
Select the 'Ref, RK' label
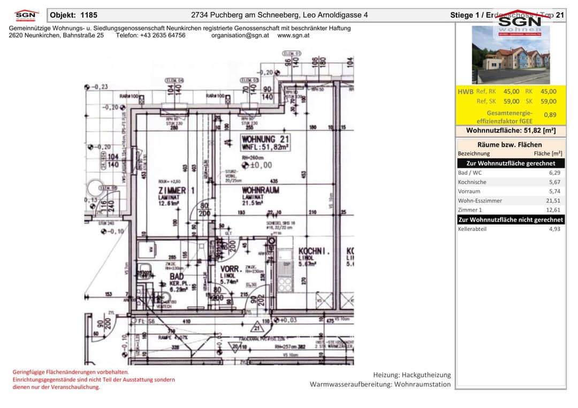point(486,91)
